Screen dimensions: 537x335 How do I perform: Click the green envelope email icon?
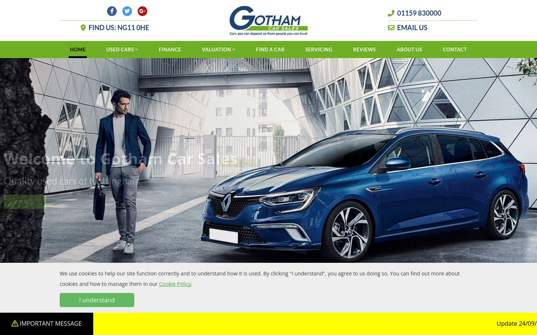click(391, 28)
